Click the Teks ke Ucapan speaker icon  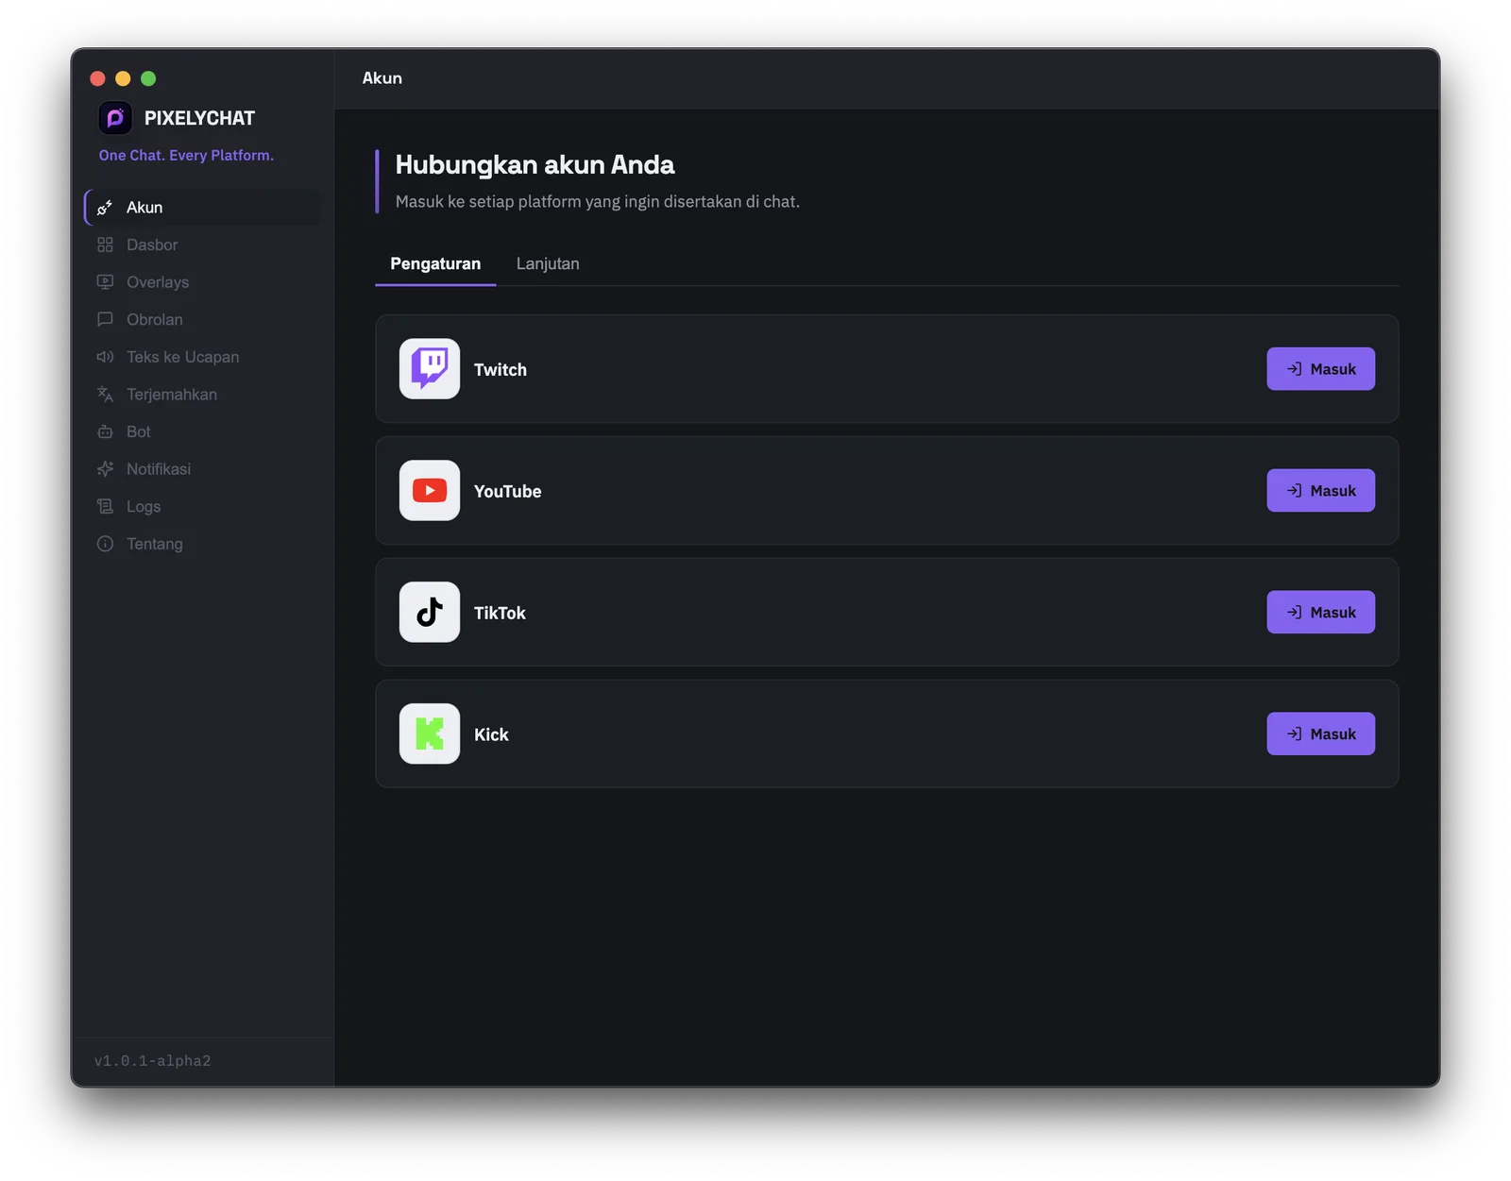point(105,357)
